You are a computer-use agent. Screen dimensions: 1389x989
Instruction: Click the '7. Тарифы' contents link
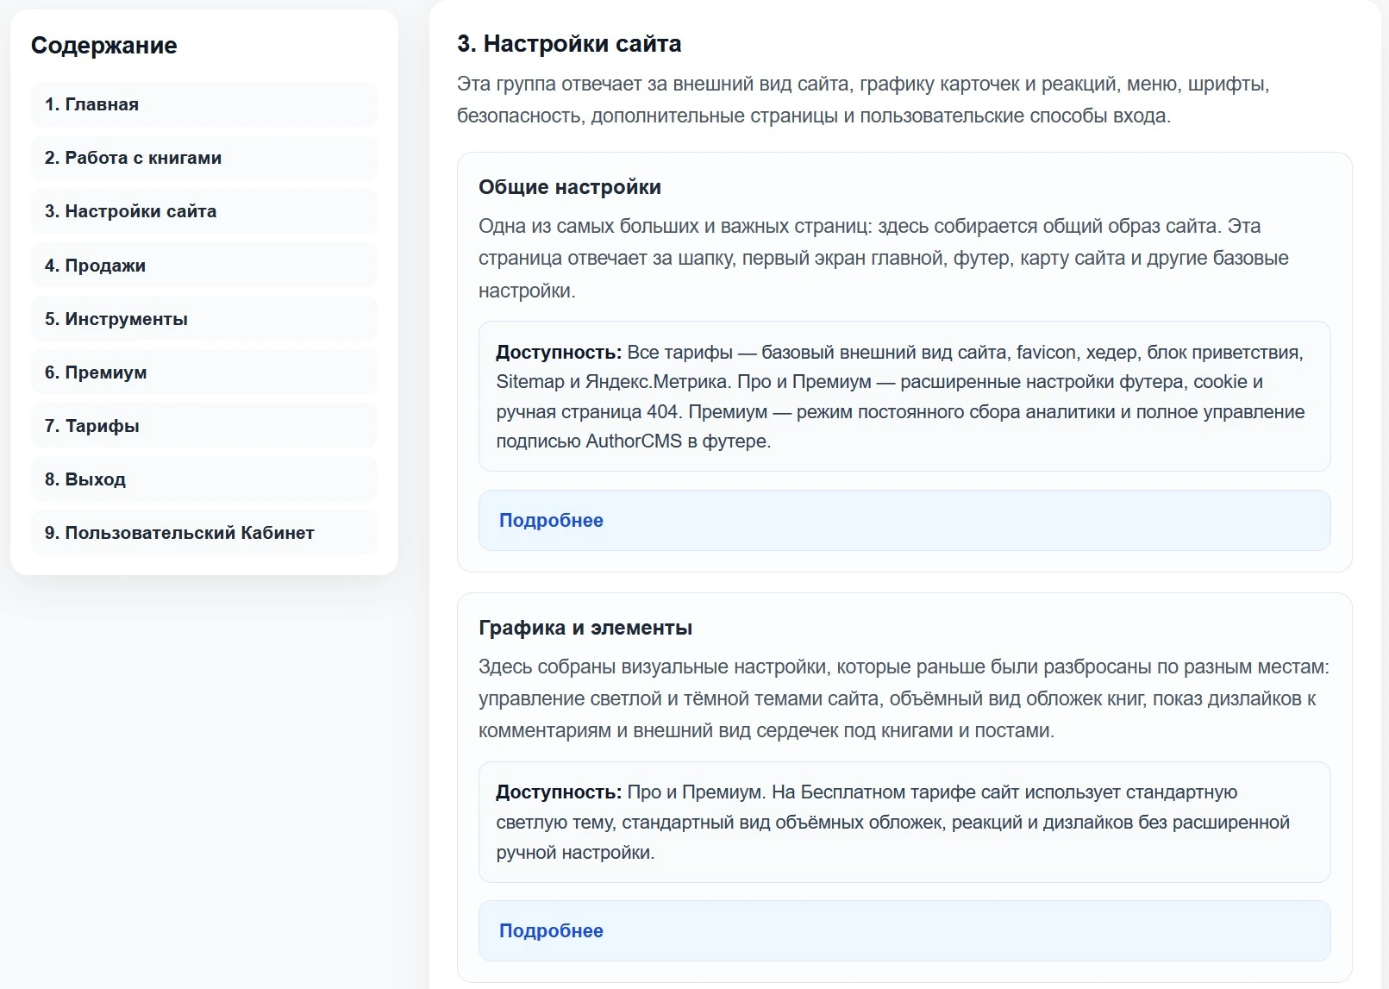[x=204, y=426]
